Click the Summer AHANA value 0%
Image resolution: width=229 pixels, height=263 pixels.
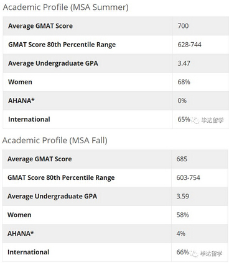182,100
